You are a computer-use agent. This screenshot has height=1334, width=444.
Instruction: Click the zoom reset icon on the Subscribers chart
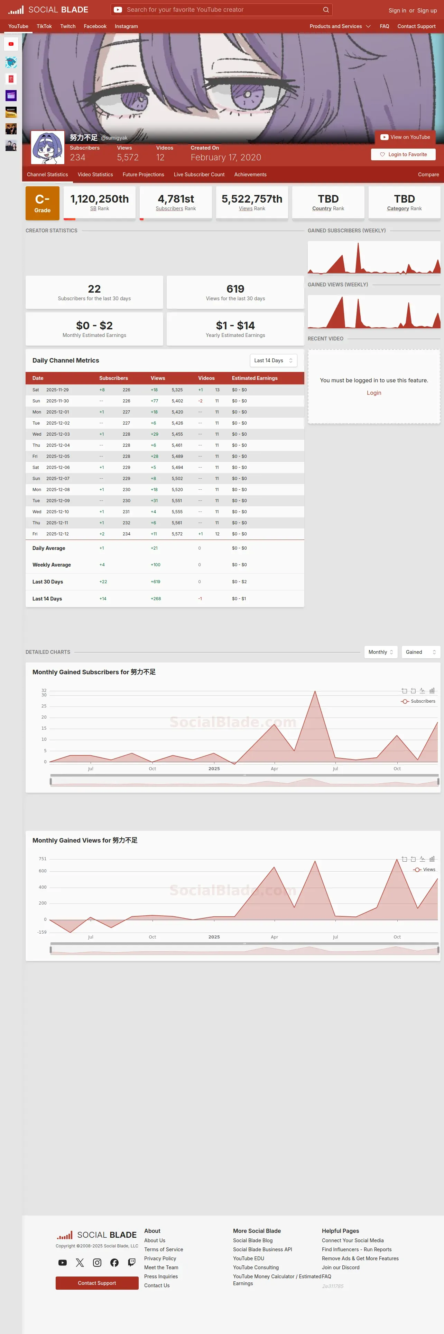pos(413,691)
